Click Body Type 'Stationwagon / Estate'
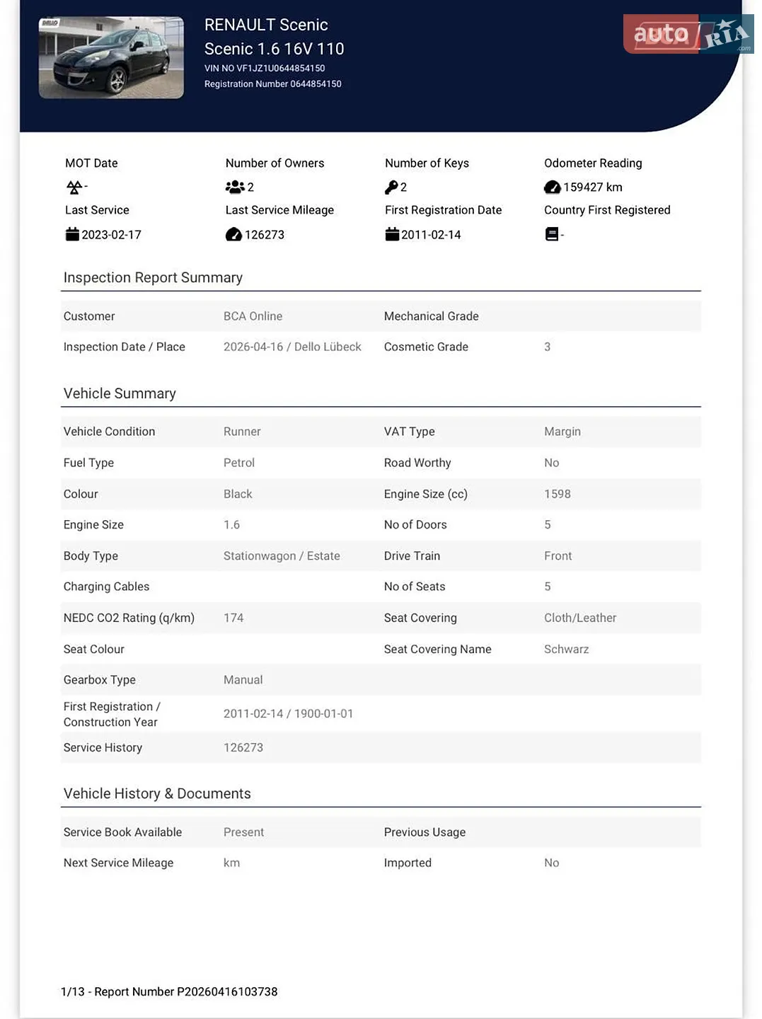The image size is (762, 1019). coord(282,556)
